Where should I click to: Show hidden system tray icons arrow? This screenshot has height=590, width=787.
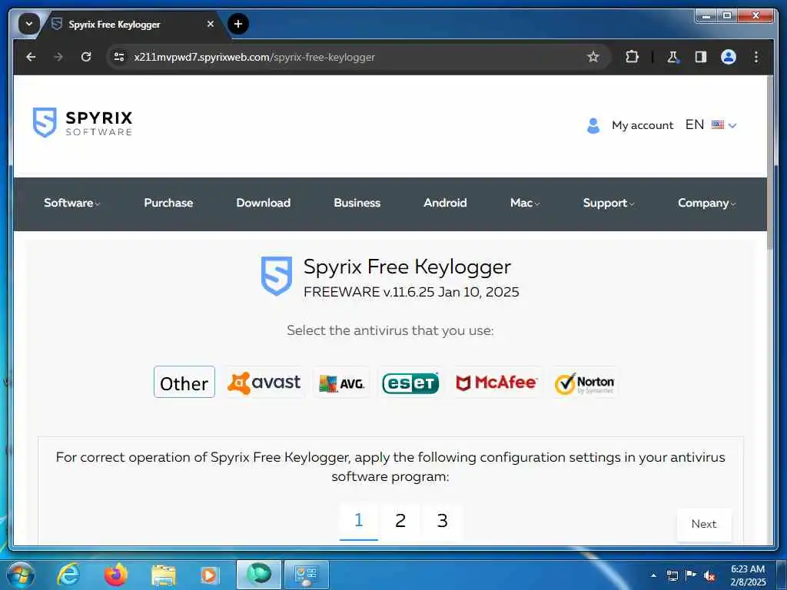click(x=653, y=575)
